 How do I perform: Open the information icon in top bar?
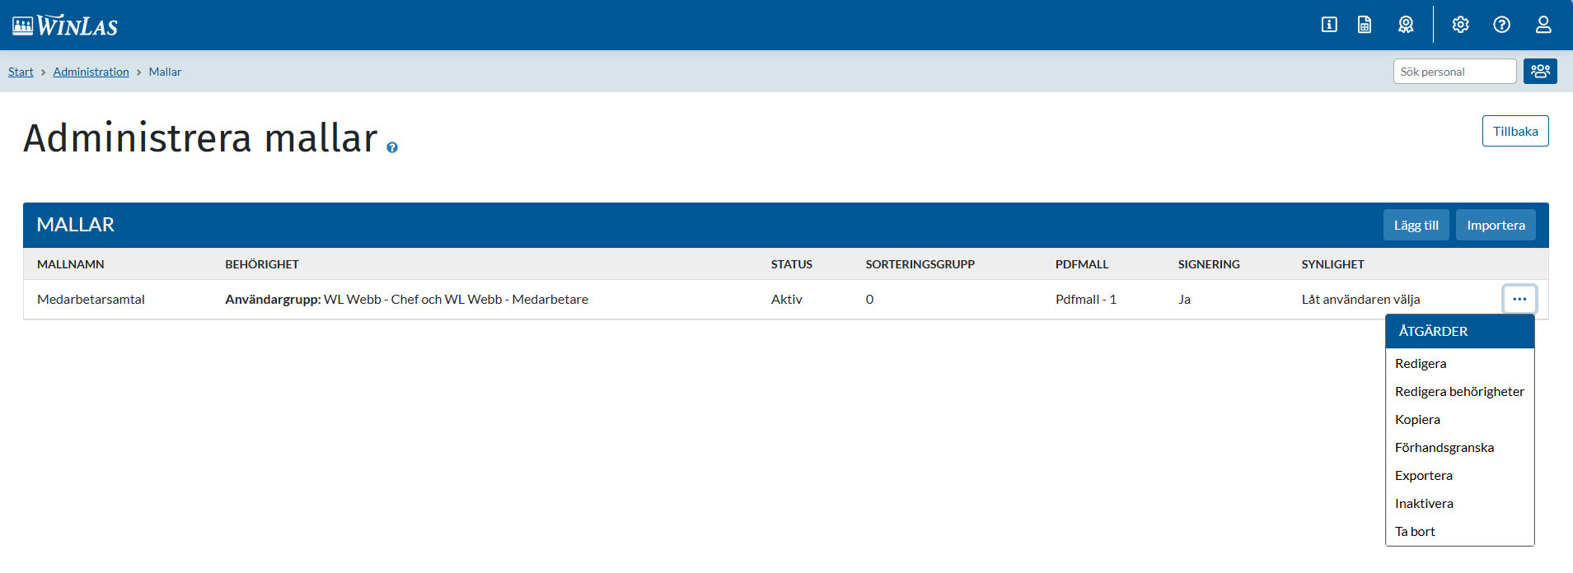click(1329, 25)
